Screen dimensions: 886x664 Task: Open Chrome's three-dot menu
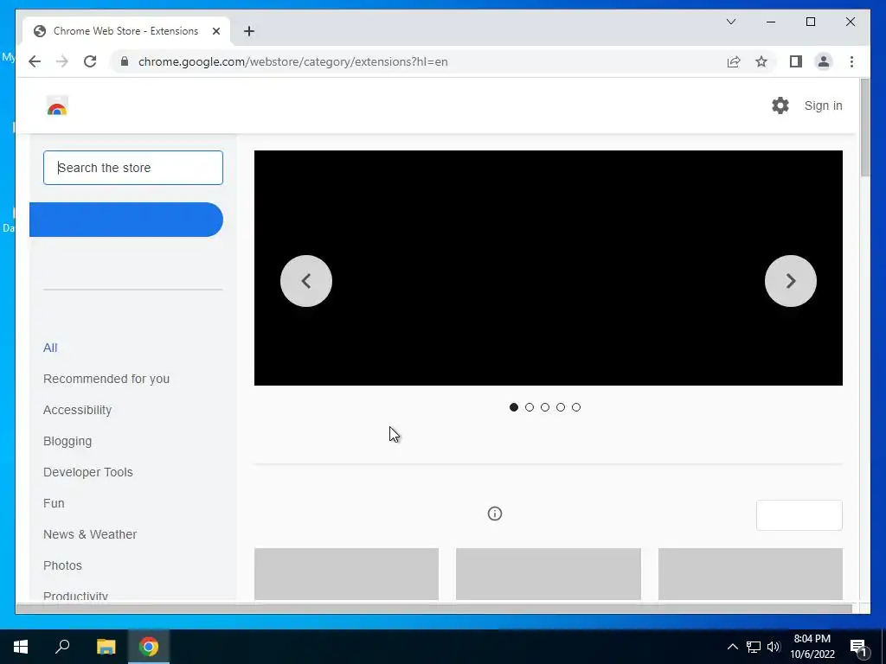tap(851, 61)
